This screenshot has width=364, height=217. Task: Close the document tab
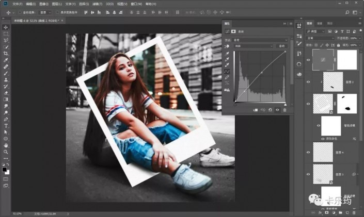[62, 21]
